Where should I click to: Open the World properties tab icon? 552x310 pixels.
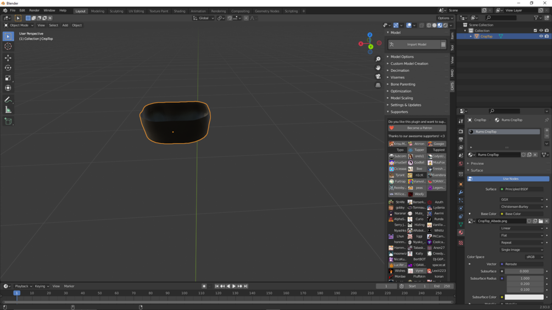(461, 164)
